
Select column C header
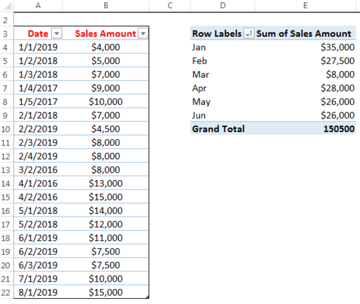click(170, 6)
